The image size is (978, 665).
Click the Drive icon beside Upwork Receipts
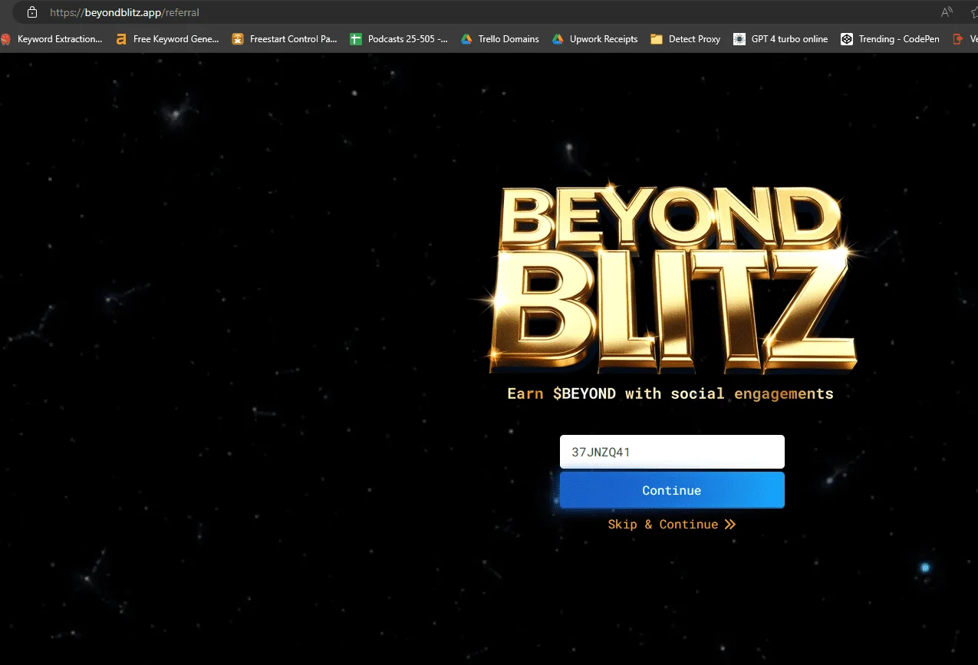558,39
